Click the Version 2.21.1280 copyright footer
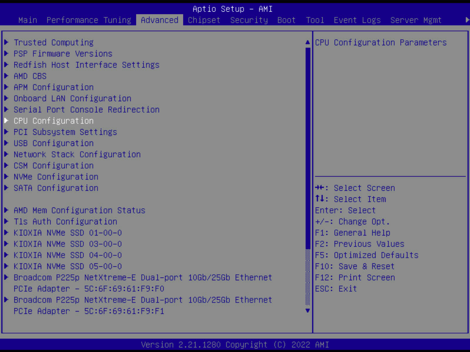470x352 pixels. pyautogui.click(x=235, y=345)
